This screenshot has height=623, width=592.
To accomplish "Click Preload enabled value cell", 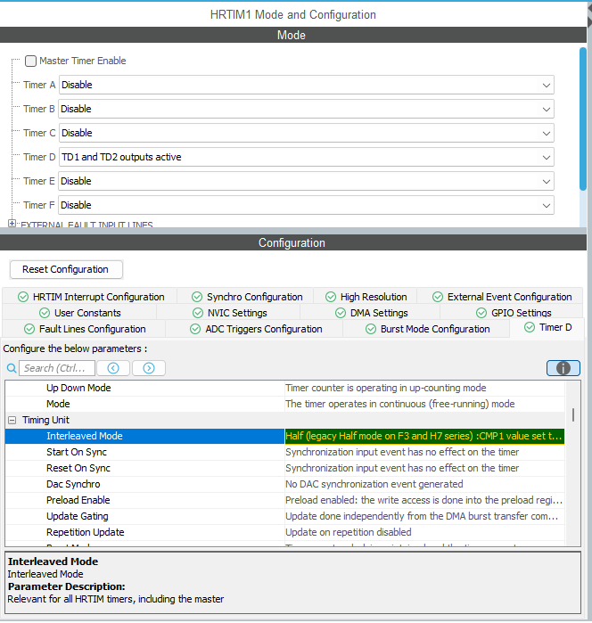I will [424, 500].
